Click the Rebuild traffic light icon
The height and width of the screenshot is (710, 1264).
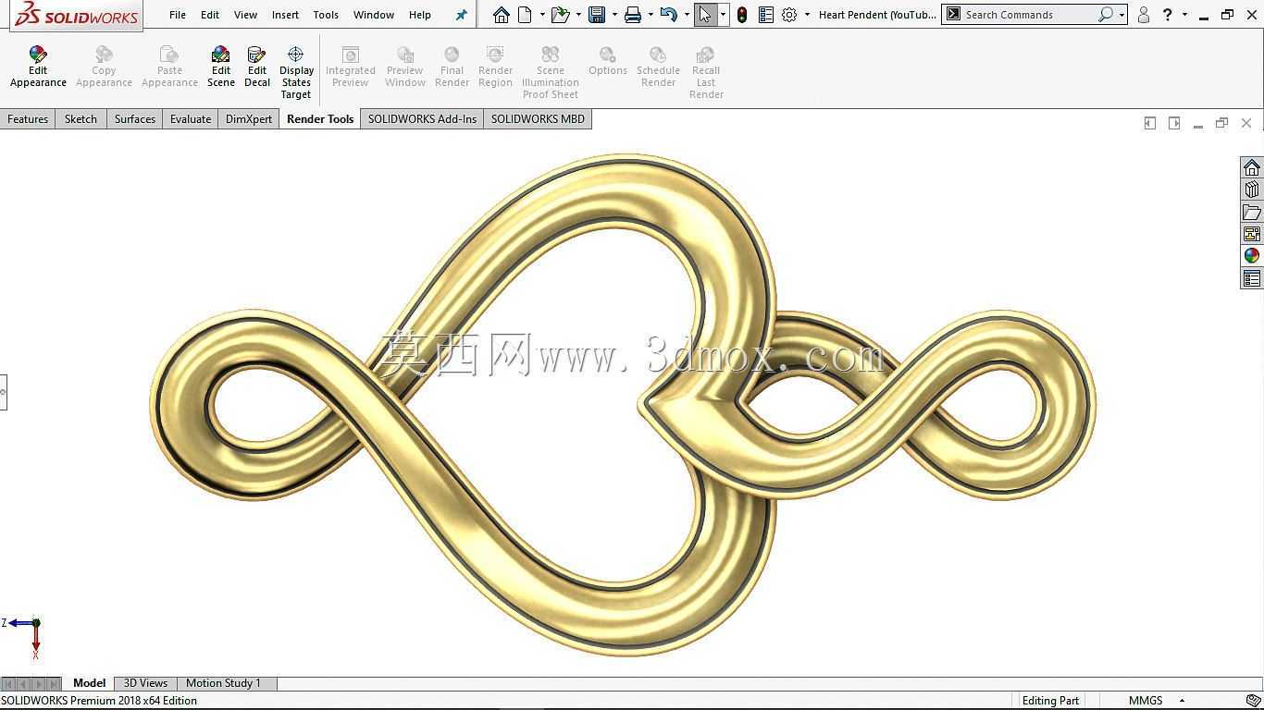click(x=742, y=15)
